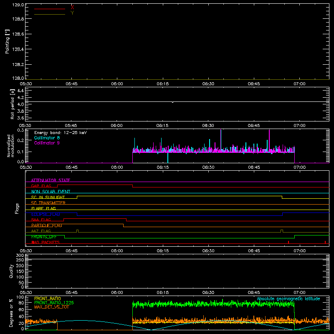Click the '300' quality axis tick label
This screenshot has height=334, width=334.
click(20, 255)
